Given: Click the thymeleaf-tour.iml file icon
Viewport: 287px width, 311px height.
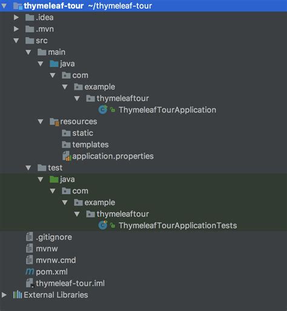Looking at the screenshot, I should [x=30, y=283].
